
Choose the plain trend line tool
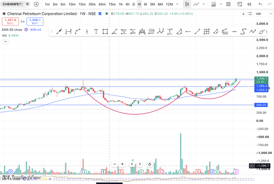(x=197, y=31)
